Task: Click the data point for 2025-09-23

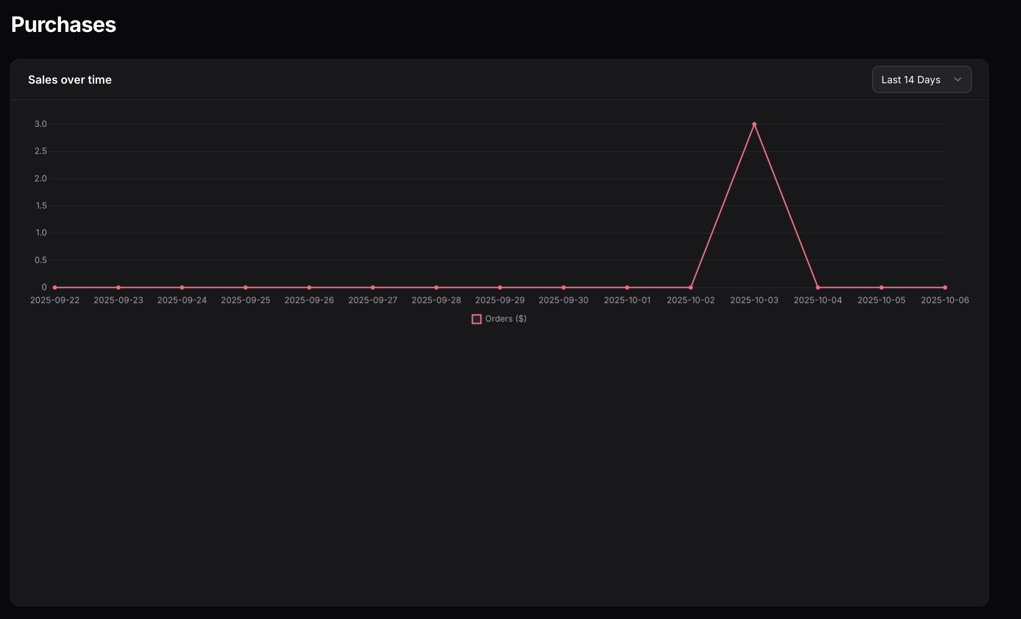Action: [118, 287]
